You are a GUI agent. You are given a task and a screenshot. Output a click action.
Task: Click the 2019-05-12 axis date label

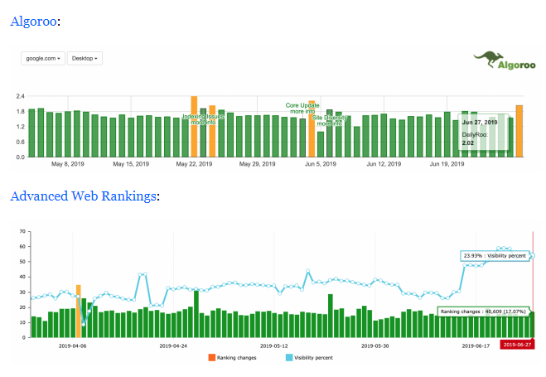tap(273, 345)
